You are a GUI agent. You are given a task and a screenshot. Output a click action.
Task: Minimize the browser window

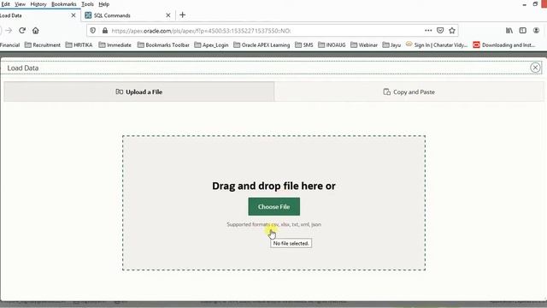(524, 4)
